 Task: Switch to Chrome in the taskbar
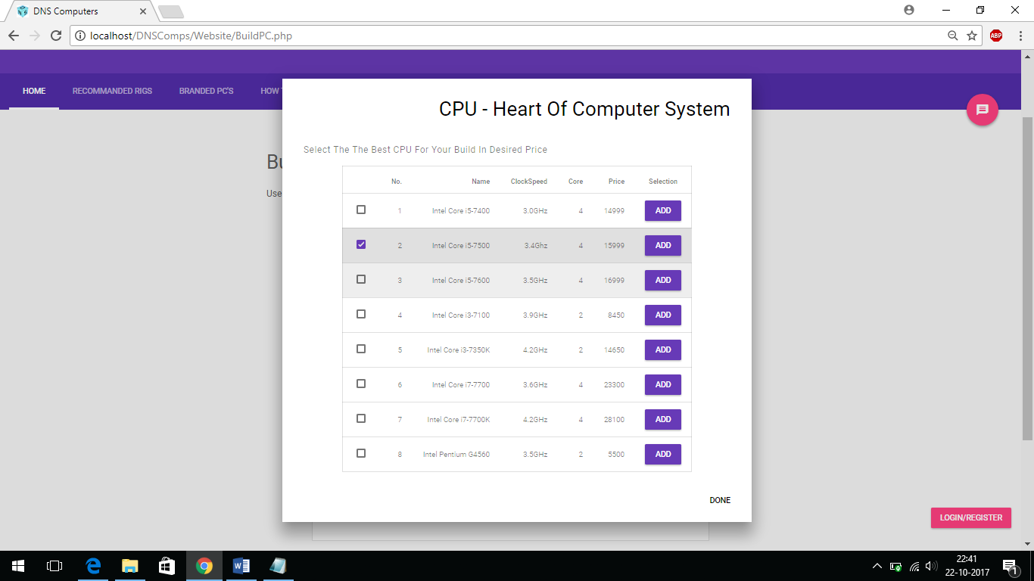click(204, 566)
